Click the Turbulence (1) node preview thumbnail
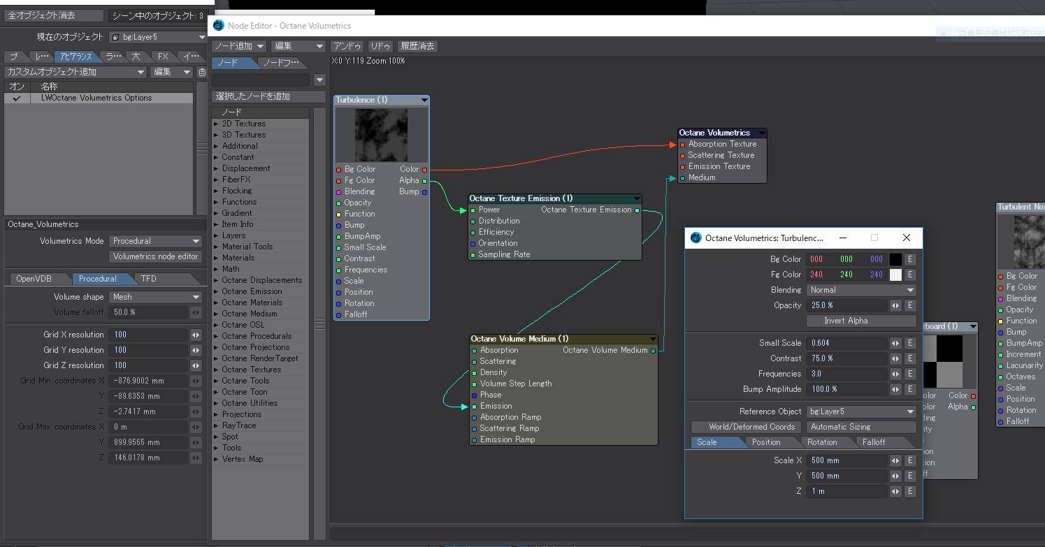Screen dimensions: 1045x547 point(382,135)
